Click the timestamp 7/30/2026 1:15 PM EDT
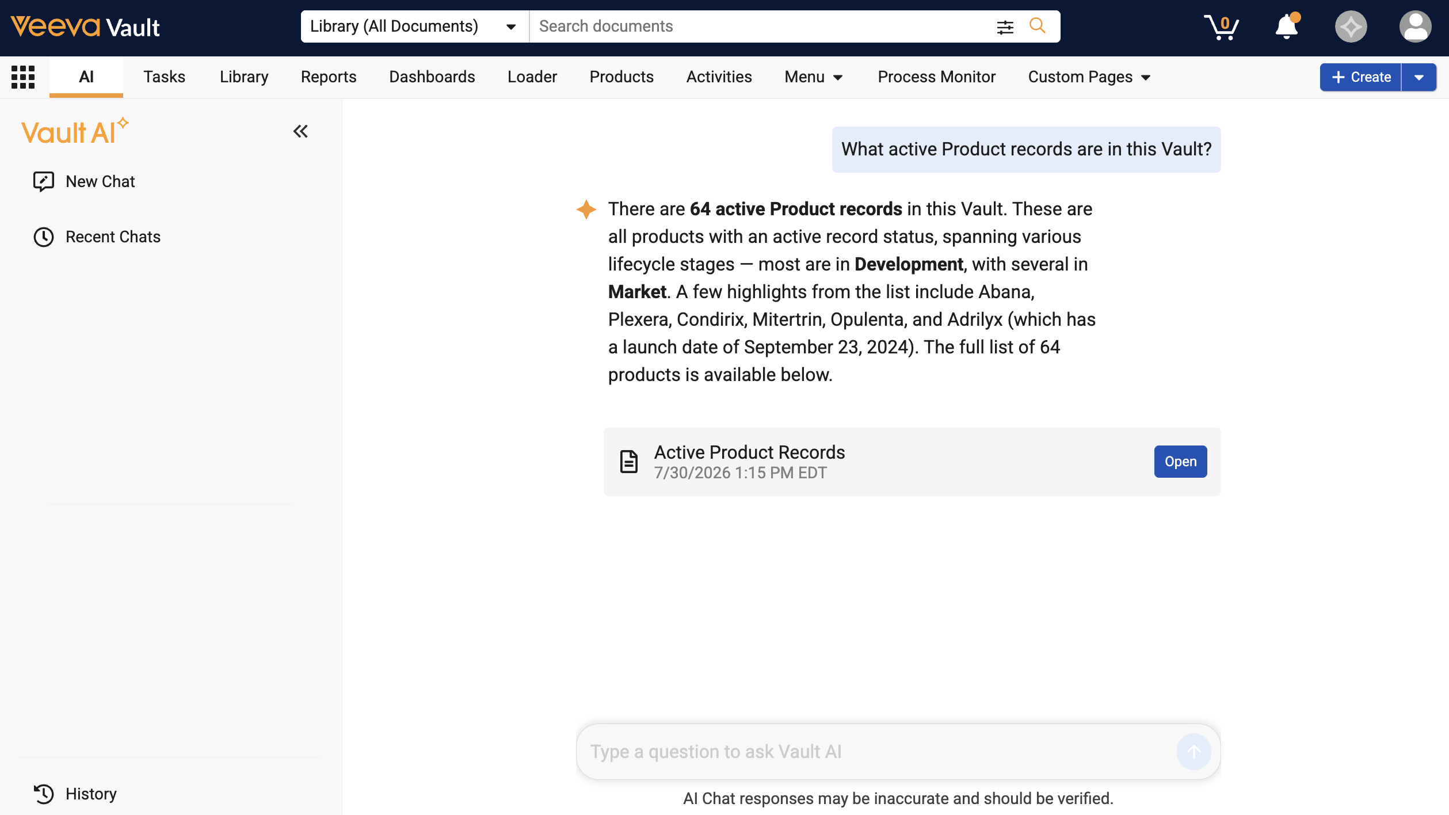Screen dimensions: 1449x815 [x=740, y=473]
